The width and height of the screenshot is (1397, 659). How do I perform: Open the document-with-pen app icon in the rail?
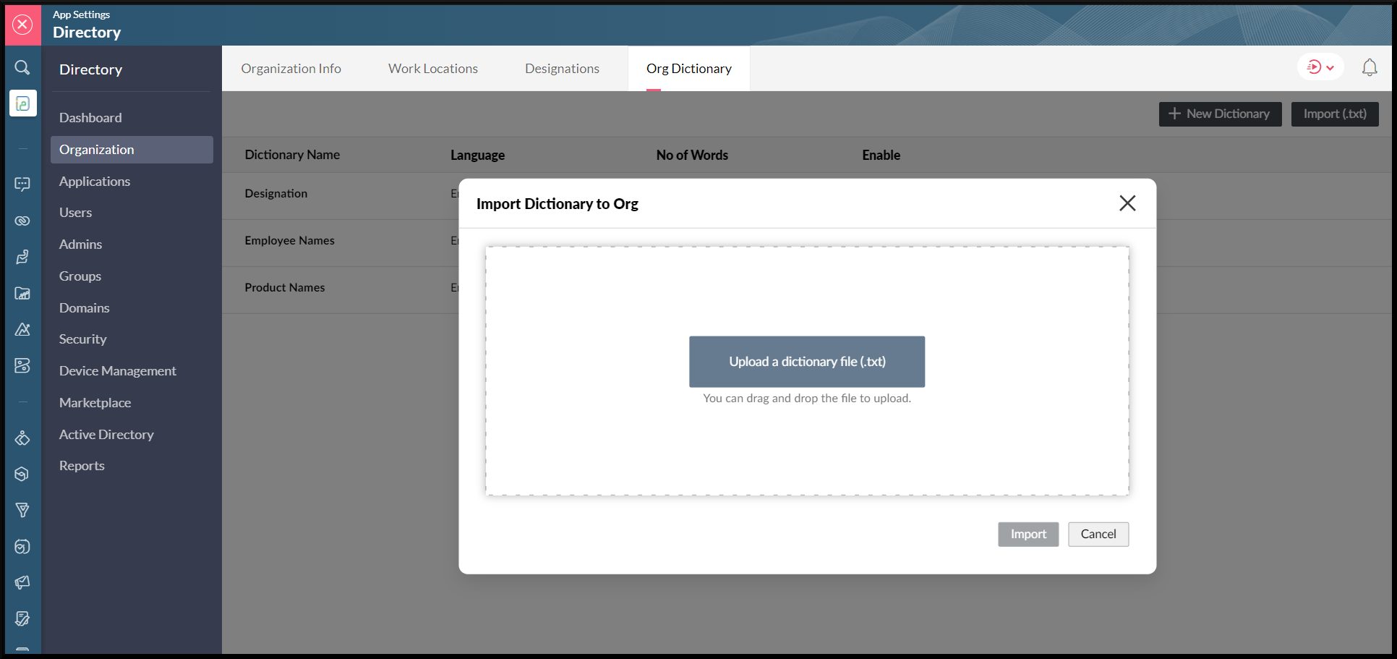pos(22,618)
